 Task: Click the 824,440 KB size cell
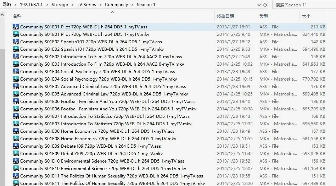pos(314,34)
